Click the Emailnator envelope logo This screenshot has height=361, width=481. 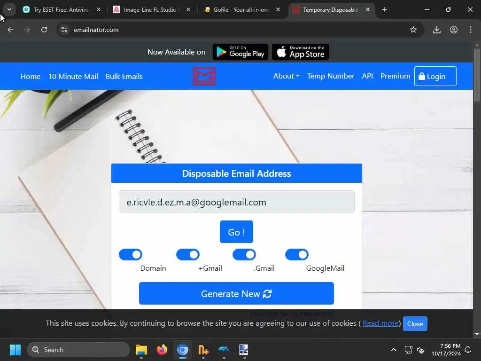(x=204, y=76)
